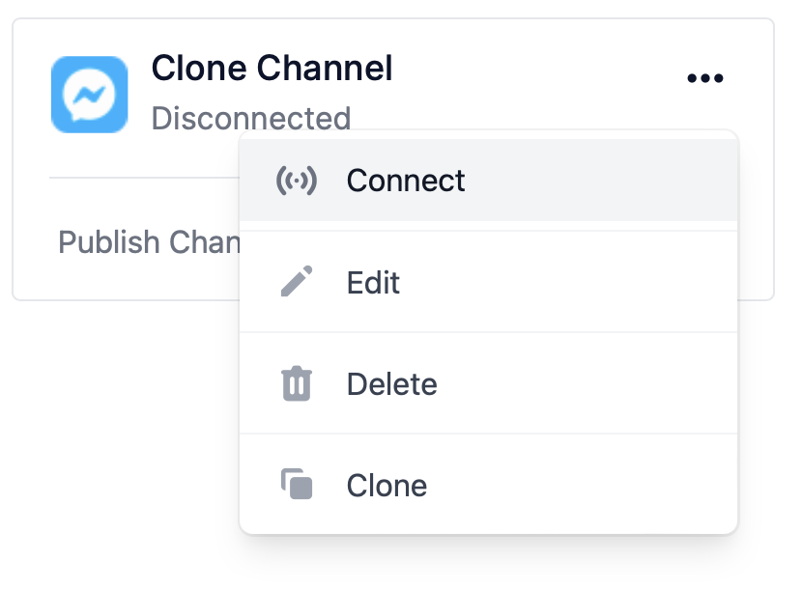Click the partially hidden Publish Chan text

tap(149, 242)
